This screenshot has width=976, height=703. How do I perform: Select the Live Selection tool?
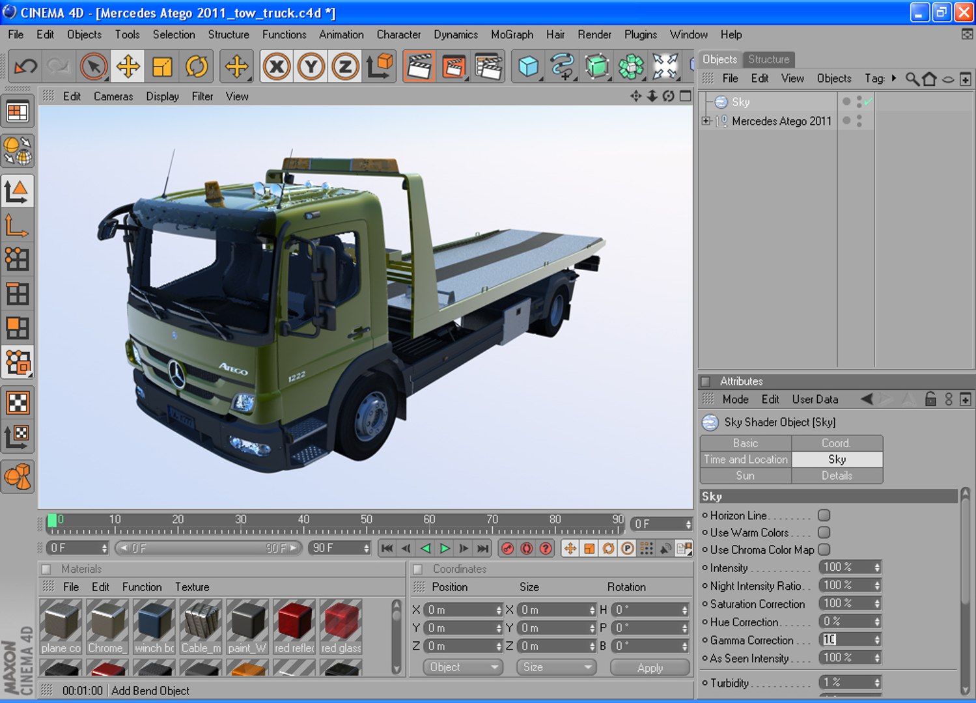coord(94,66)
